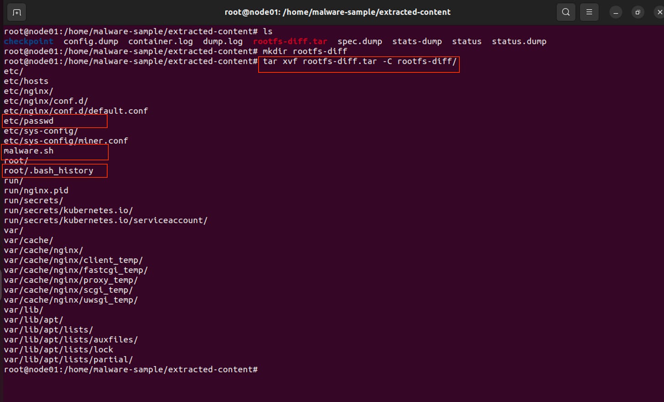The width and height of the screenshot is (664, 402).
Task: Click the boxed malware.sh entry
Action: [29, 151]
